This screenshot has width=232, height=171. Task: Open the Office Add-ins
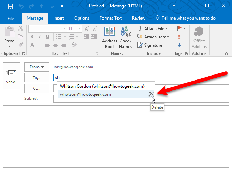[199, 38]
